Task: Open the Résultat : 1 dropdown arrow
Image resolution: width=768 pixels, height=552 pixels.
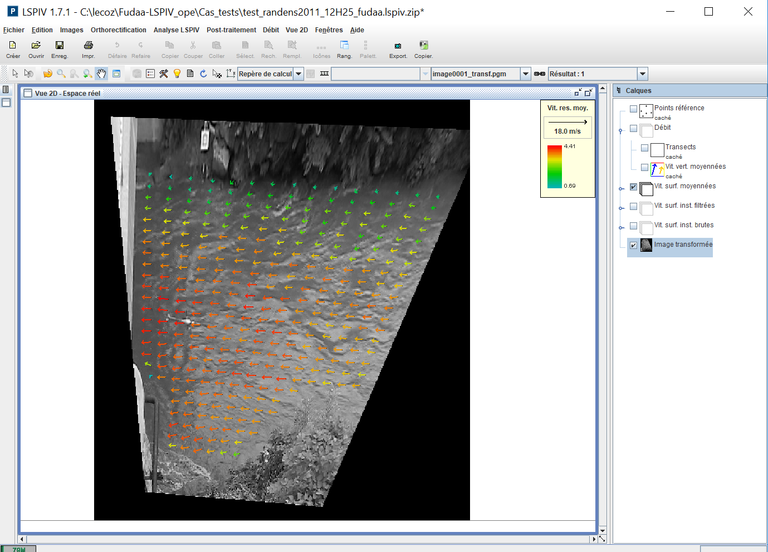Action: (x=643, y=74)
